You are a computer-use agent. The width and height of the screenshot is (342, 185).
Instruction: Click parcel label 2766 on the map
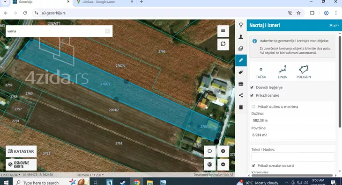(162, 51)
